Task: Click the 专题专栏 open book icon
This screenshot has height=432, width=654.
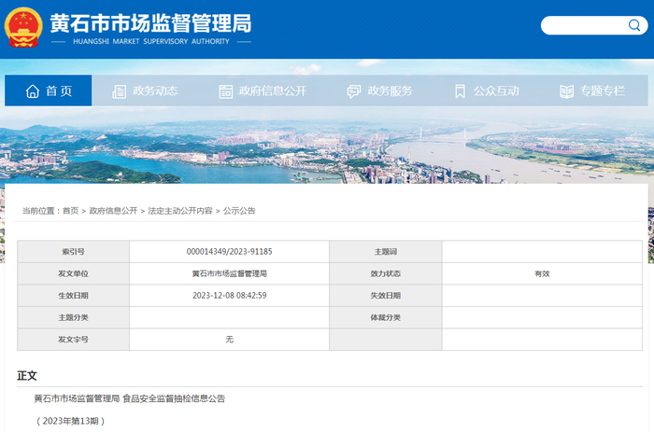Action: pyautogui.click(x=566, y=91)
